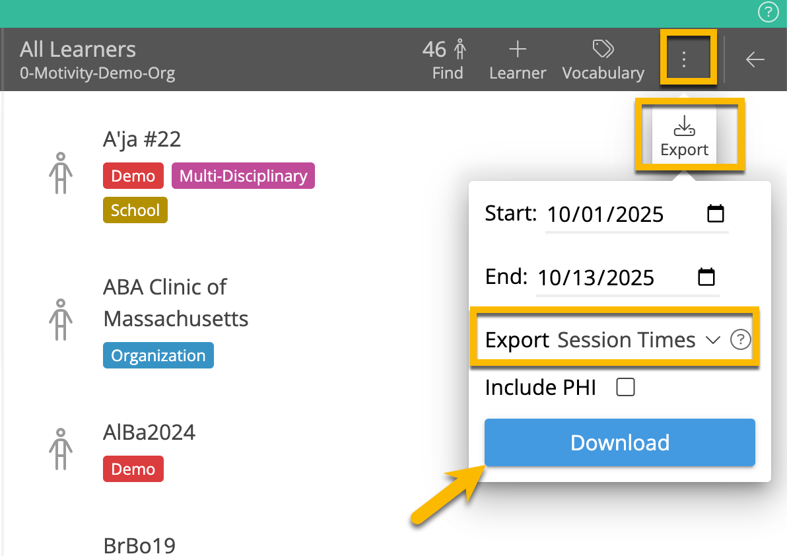787x556 pixels.
Task: Open the calendar picker for Start date
Action: click(716, 213)
